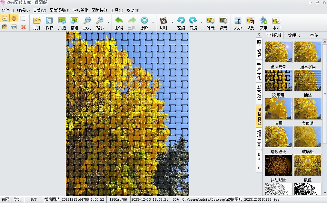This screenshot has width=327, height=203.
Task: Expand dropdown arrow next to 幻灯
Action: (x=172, y=23)
